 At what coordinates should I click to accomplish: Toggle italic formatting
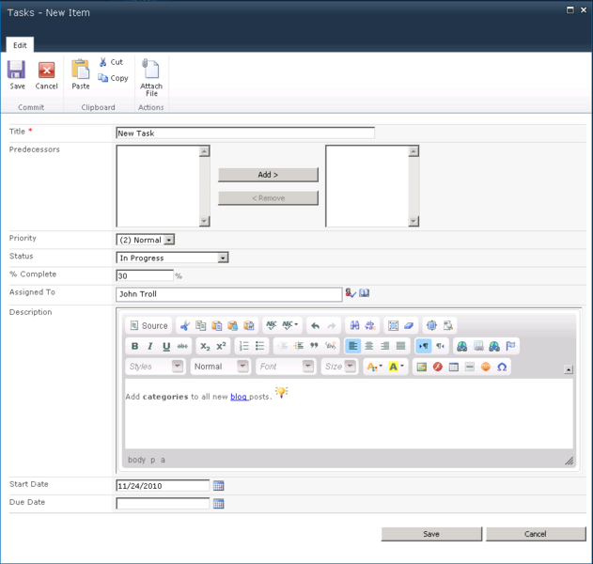point(150,346)
